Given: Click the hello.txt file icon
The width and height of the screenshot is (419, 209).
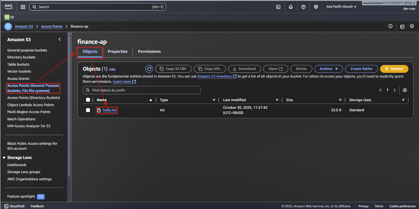Looking at the screenshot, I should 99,110.
